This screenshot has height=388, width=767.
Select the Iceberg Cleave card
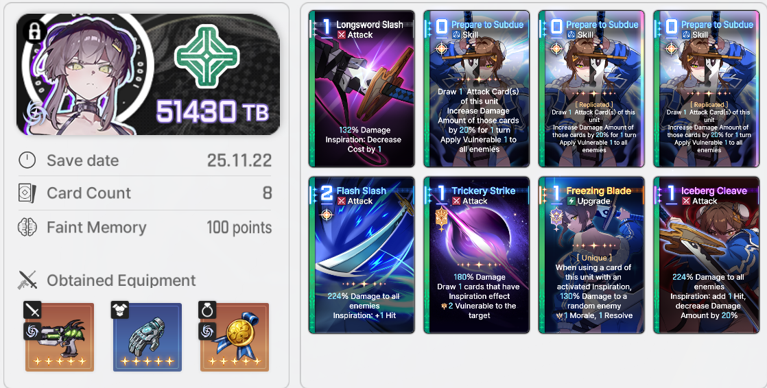coord(707,255)
